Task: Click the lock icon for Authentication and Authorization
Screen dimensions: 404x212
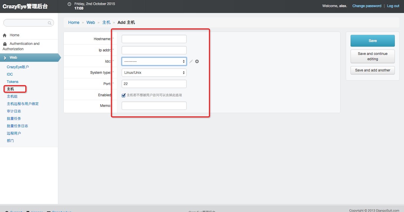Action: pos(4,44)
